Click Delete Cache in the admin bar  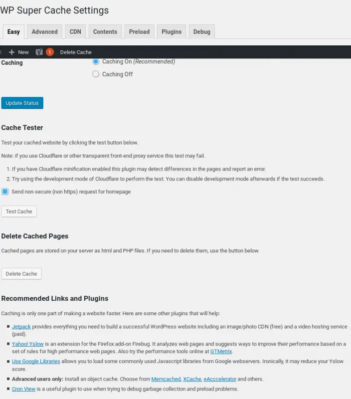76,52
